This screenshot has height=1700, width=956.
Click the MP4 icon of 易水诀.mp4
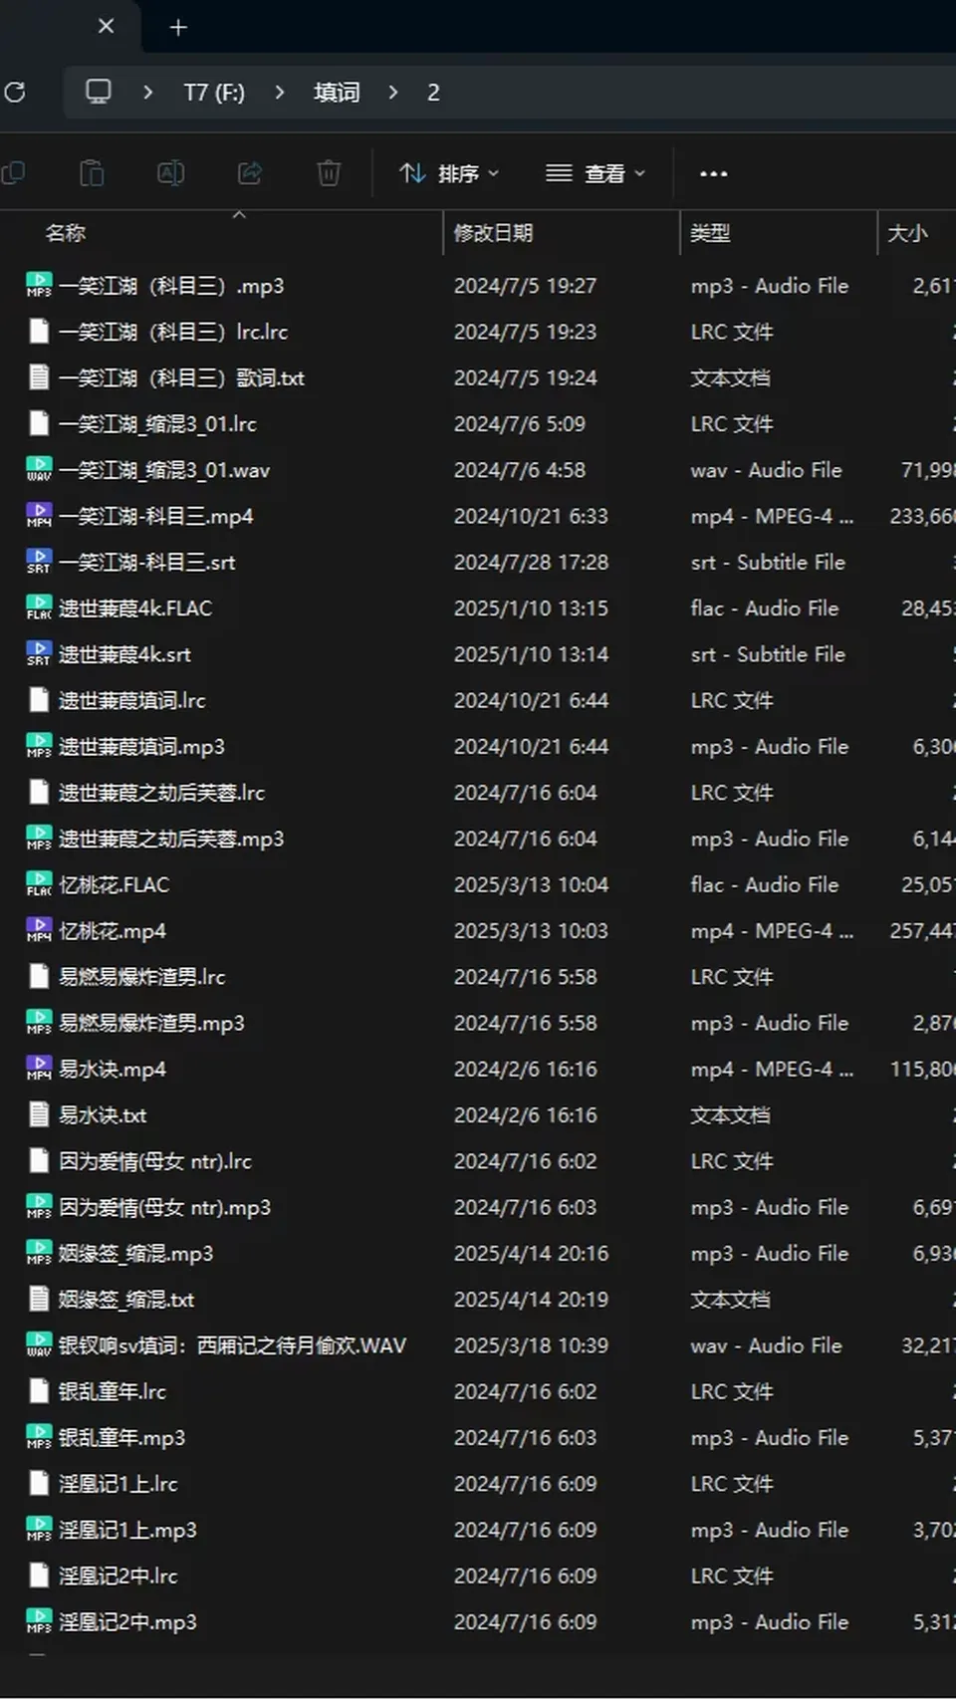click(39, 1069)
